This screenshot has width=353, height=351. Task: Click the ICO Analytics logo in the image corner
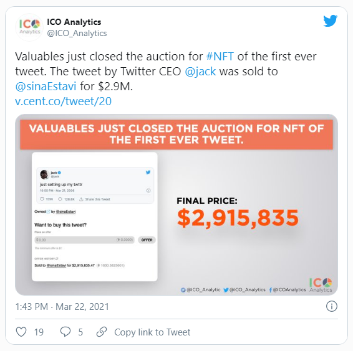321,285
